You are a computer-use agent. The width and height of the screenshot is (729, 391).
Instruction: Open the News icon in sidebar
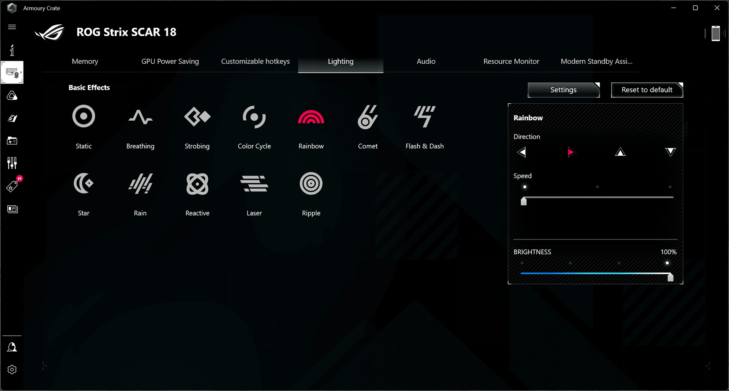pos(12,209)
